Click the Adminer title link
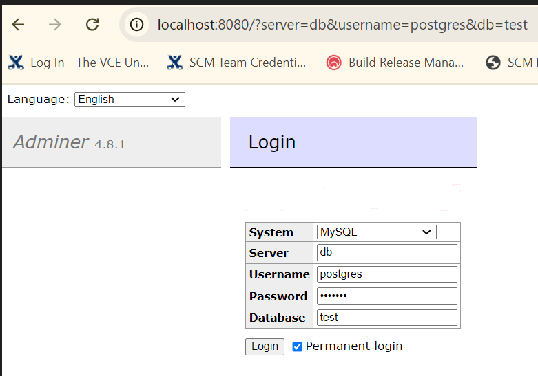This screenshot has width=538, height=376. coord(50,142)
